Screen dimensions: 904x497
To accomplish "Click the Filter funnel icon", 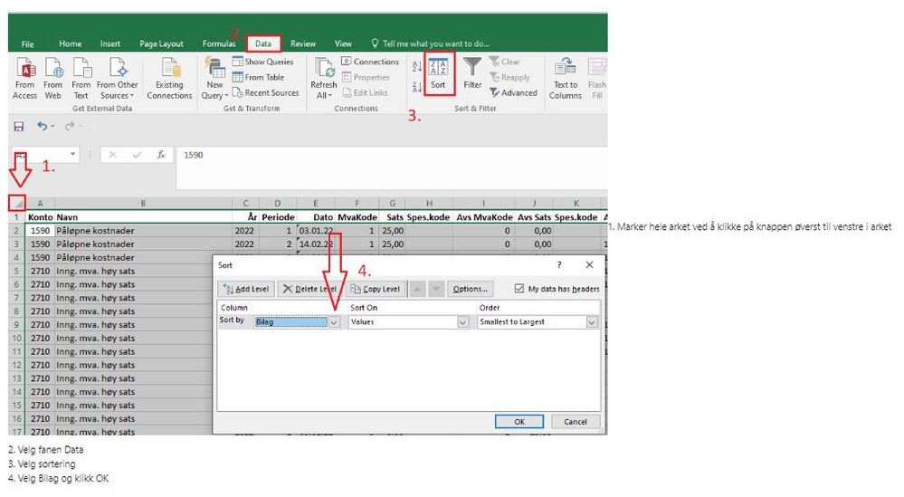I will coord(472,67).
